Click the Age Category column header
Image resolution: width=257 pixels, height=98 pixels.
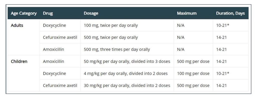point(24,13)
